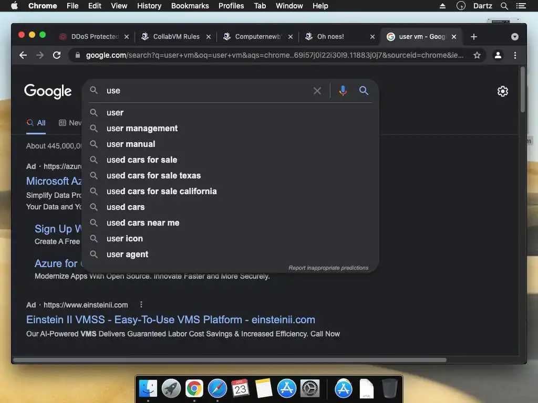Viewport: 538px width, 403px height.
Task: Open the File menu
Action: (x=73, y=6)
